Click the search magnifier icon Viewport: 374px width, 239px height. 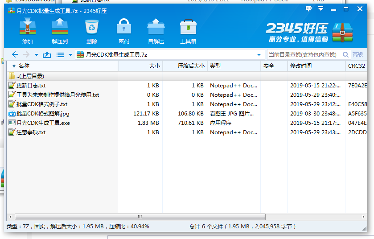[346, 54]
